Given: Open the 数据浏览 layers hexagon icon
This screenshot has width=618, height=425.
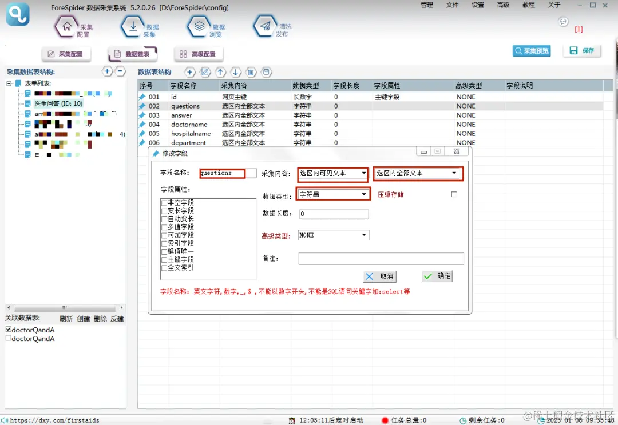Looking at the screenshot, I should 200,27.
